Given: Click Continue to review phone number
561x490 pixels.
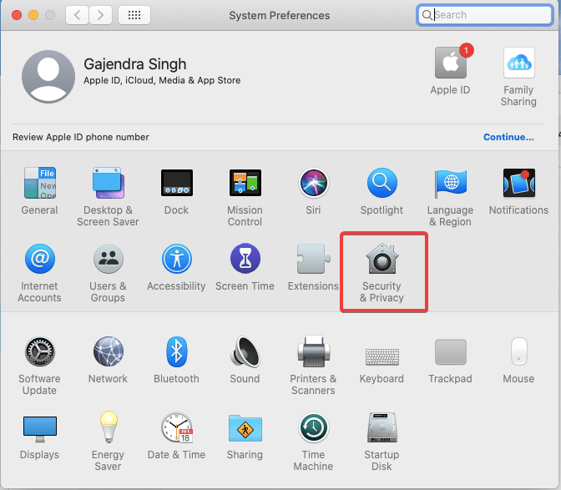Looking at the screenshot, I should point(508,137).
